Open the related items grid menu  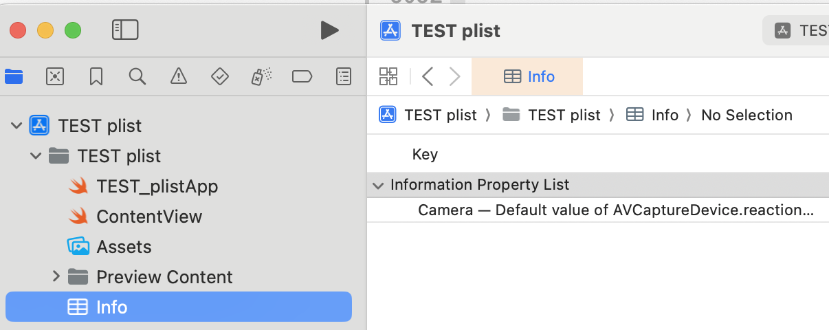[388, 76]
